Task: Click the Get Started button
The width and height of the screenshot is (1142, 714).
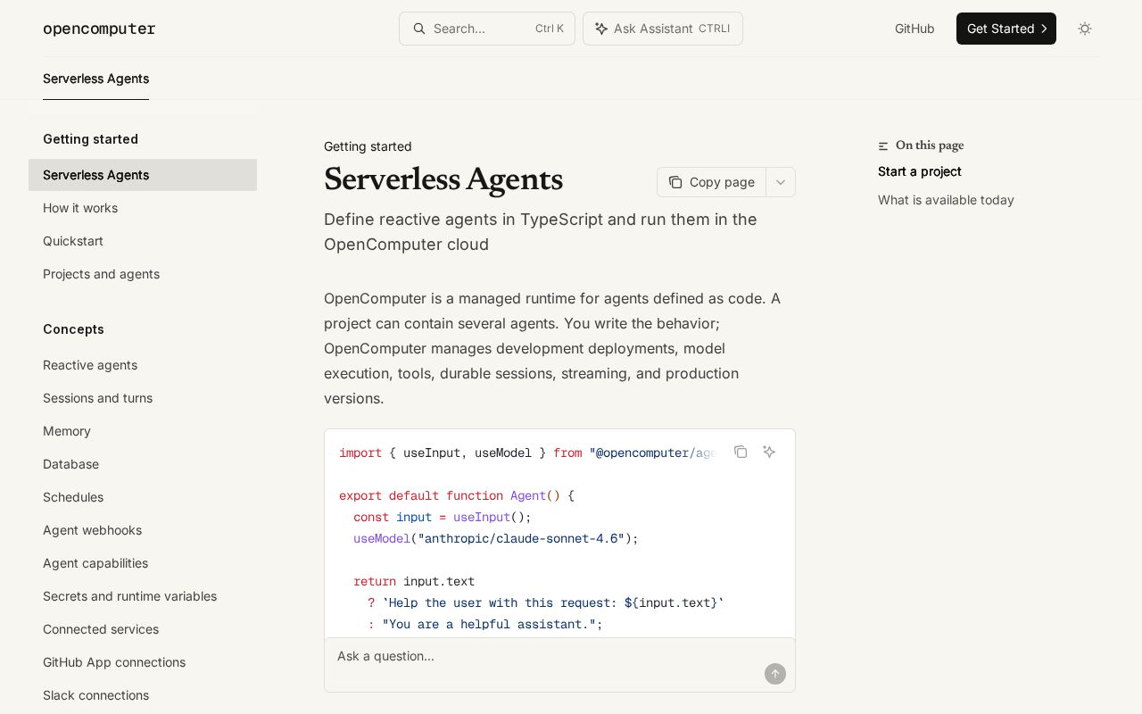Action: (1006, 29)
